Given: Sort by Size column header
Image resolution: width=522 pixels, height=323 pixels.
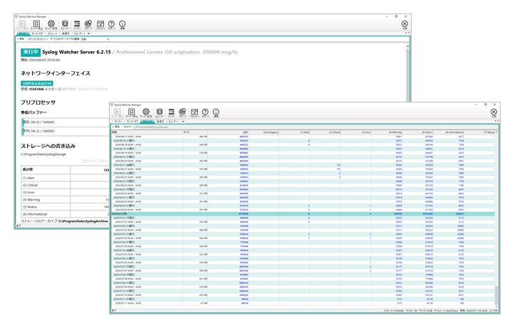Looking at the screenshot, I should pos(195,132).
